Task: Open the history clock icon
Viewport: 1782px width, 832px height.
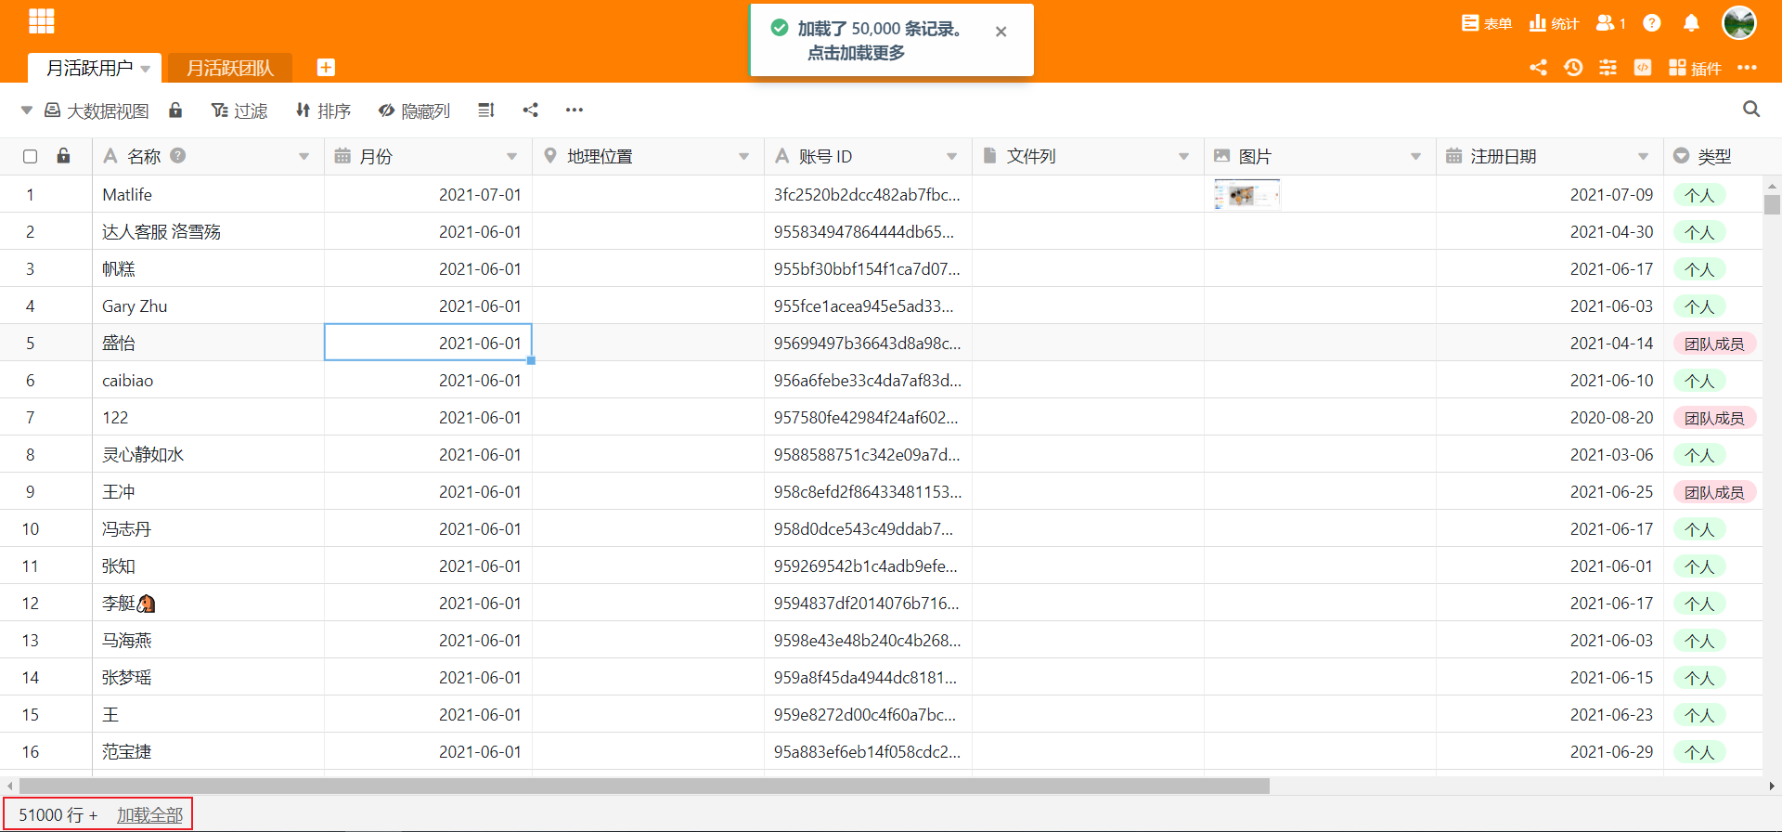Action: coord(1573,67)
